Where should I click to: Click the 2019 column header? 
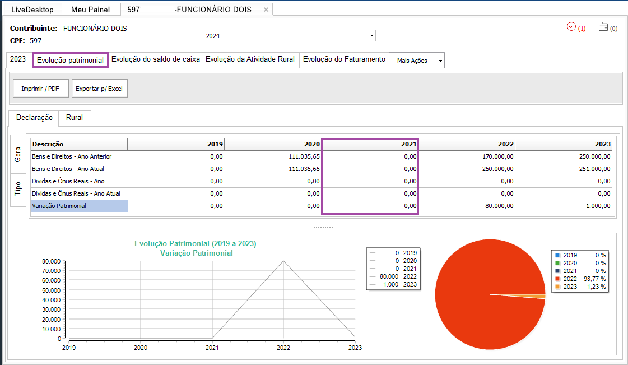coord(176,144)
